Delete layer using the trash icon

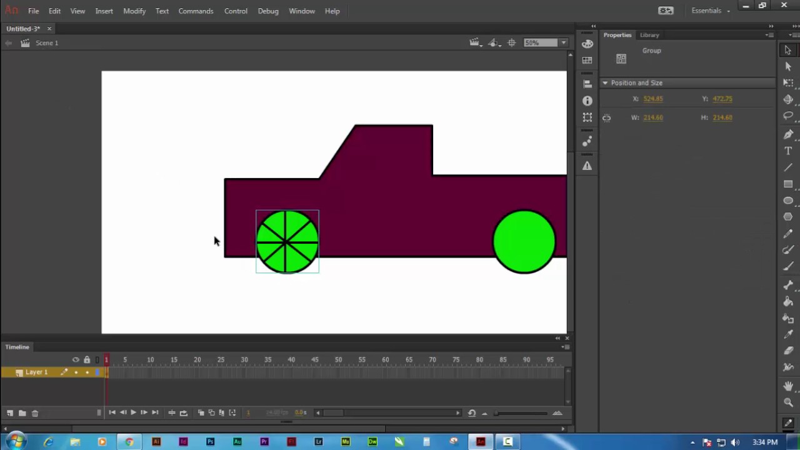[x=35, y=412]
